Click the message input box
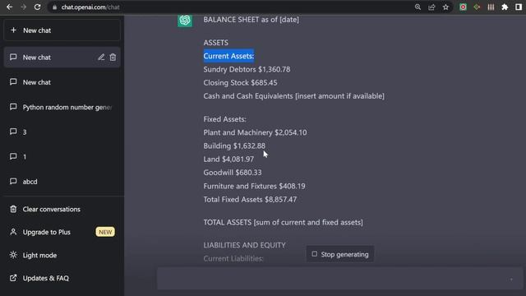 pyautogui.click(x=339, y=279)
